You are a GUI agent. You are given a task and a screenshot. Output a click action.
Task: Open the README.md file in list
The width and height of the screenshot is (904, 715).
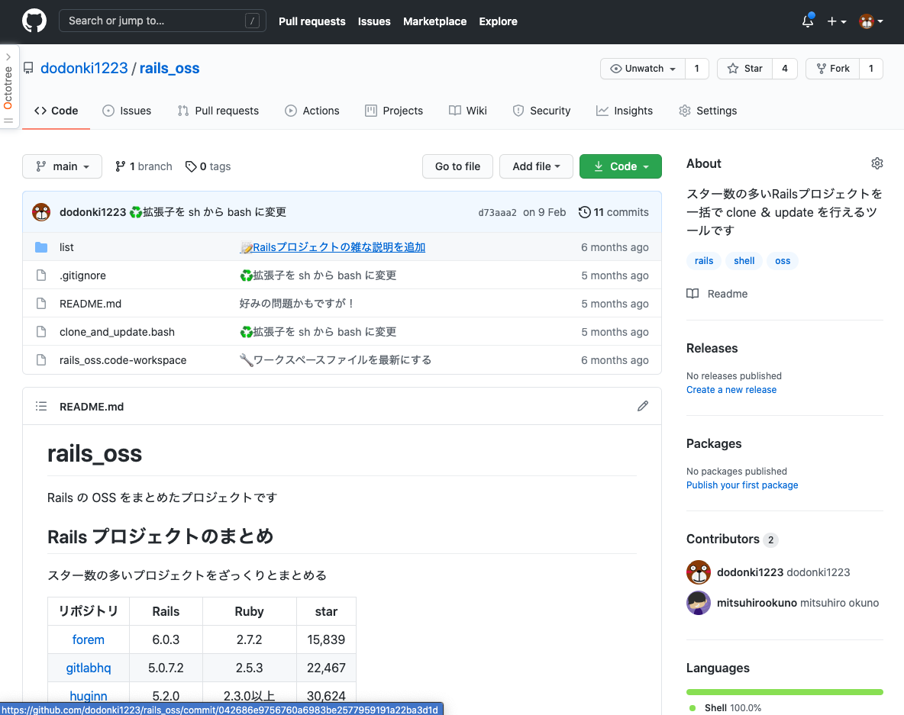[x=91, y=304]
